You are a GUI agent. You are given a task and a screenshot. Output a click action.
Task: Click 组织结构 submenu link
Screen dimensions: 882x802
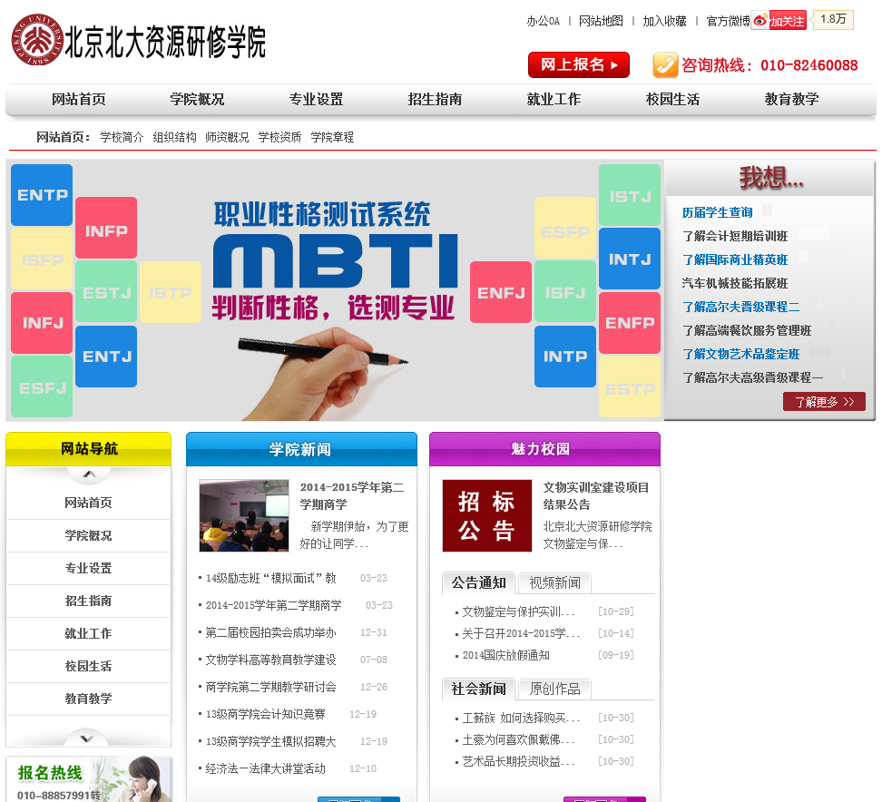174,137
